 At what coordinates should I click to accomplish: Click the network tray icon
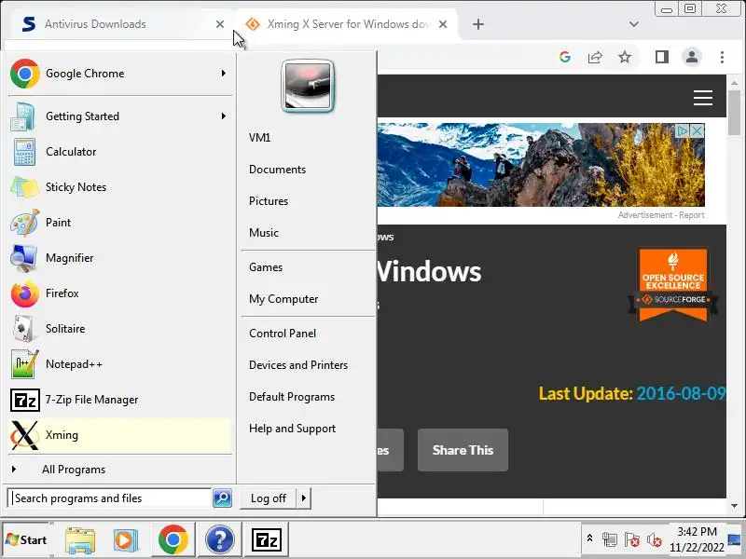610,540
